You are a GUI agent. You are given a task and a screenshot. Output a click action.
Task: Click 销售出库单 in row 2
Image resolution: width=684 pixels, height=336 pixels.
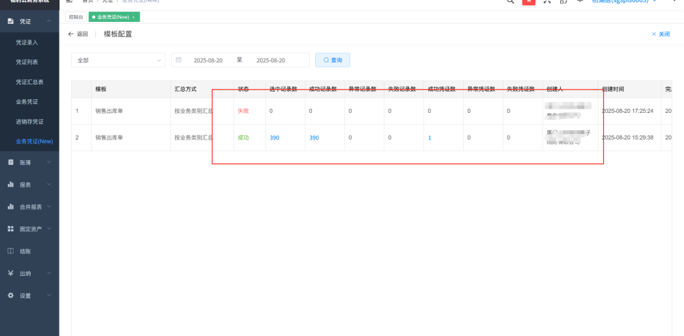click(109, 138)
